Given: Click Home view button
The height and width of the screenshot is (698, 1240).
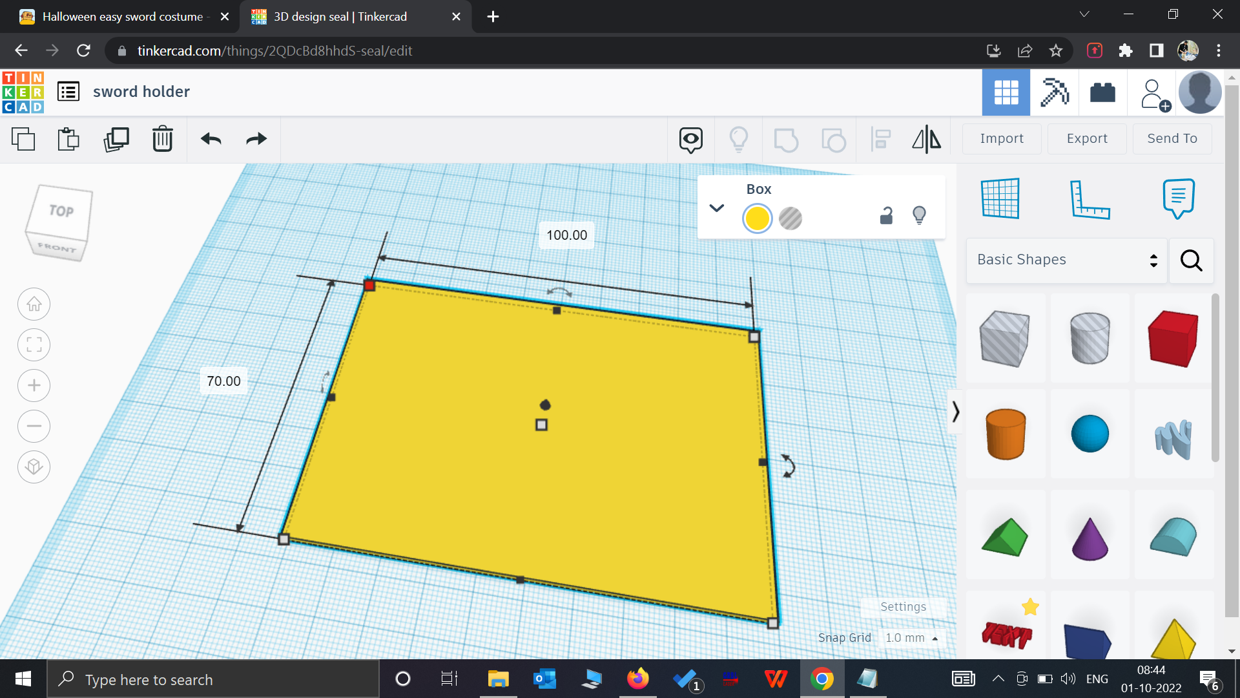Looking at the screenshot, I should 34,304.
